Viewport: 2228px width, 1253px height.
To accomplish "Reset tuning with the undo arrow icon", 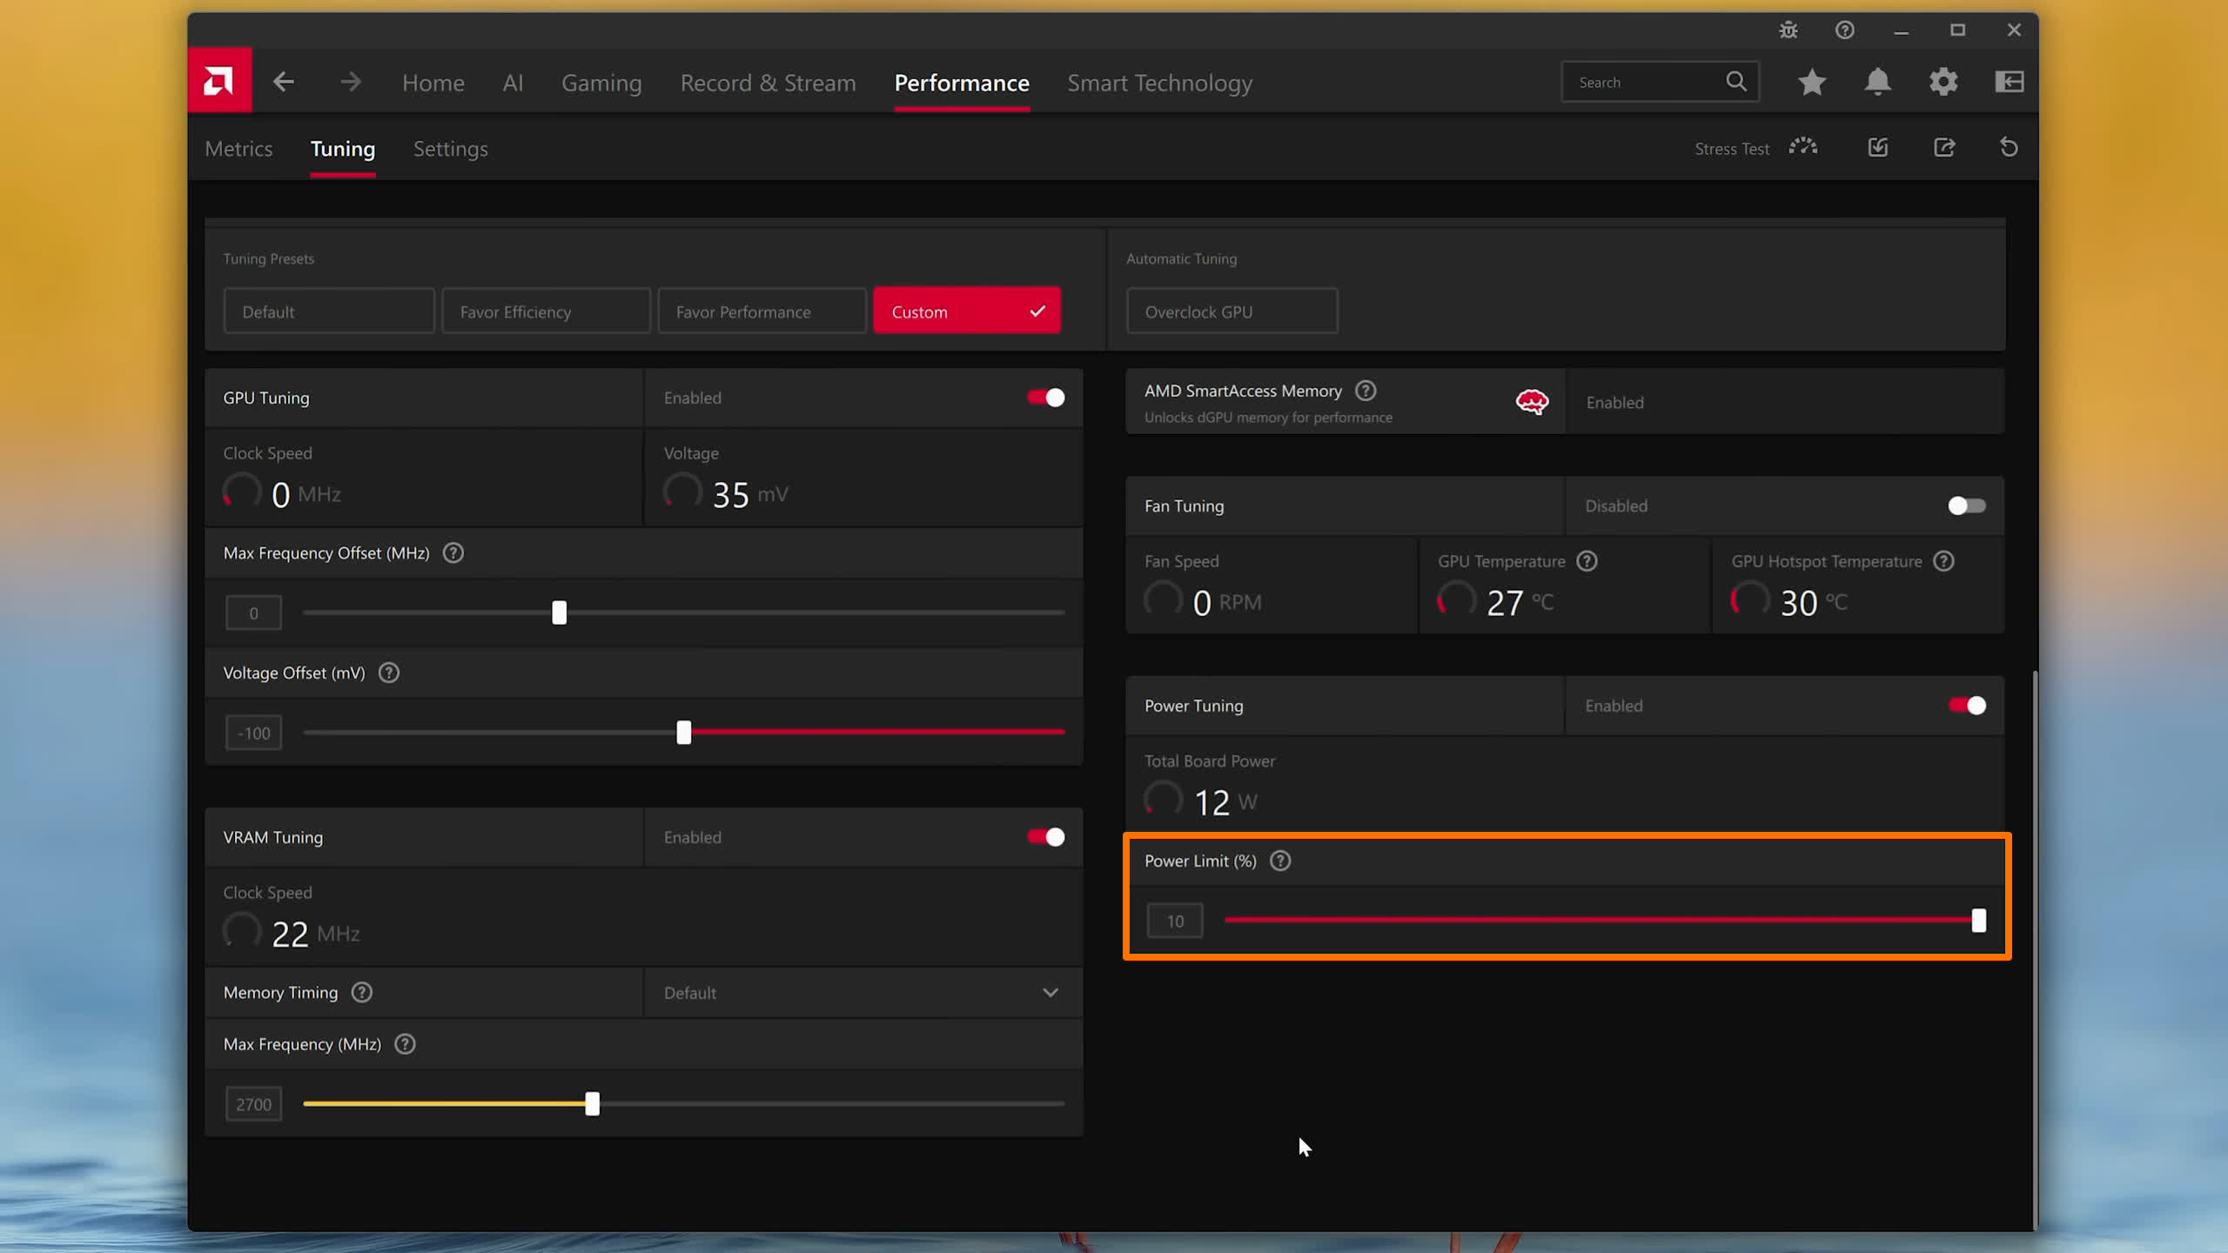I will (x=2009, y=147).
